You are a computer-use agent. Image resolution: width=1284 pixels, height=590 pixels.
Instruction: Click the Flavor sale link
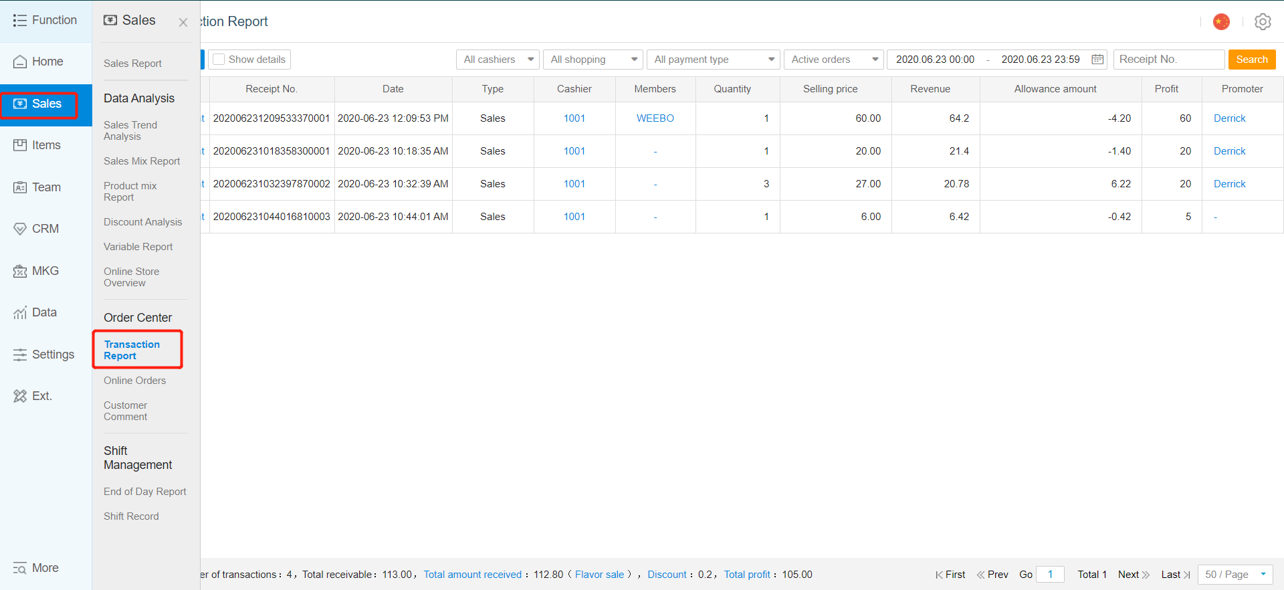599,575
